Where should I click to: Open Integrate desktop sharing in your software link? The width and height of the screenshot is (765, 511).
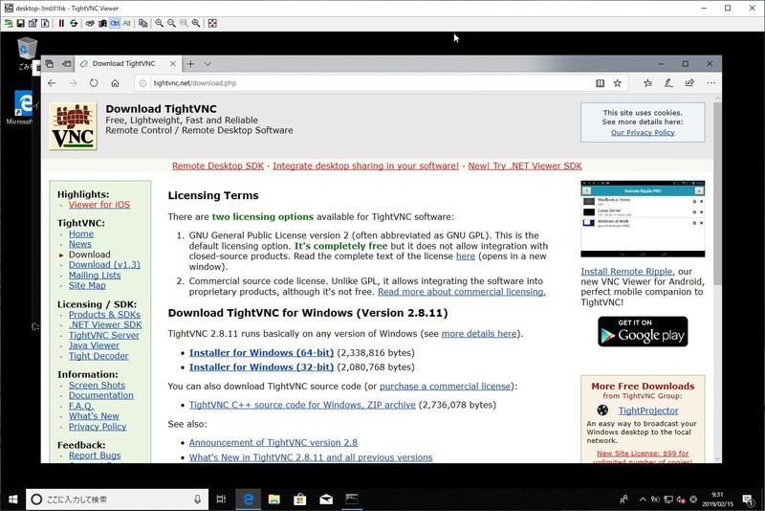coord(366,166)
